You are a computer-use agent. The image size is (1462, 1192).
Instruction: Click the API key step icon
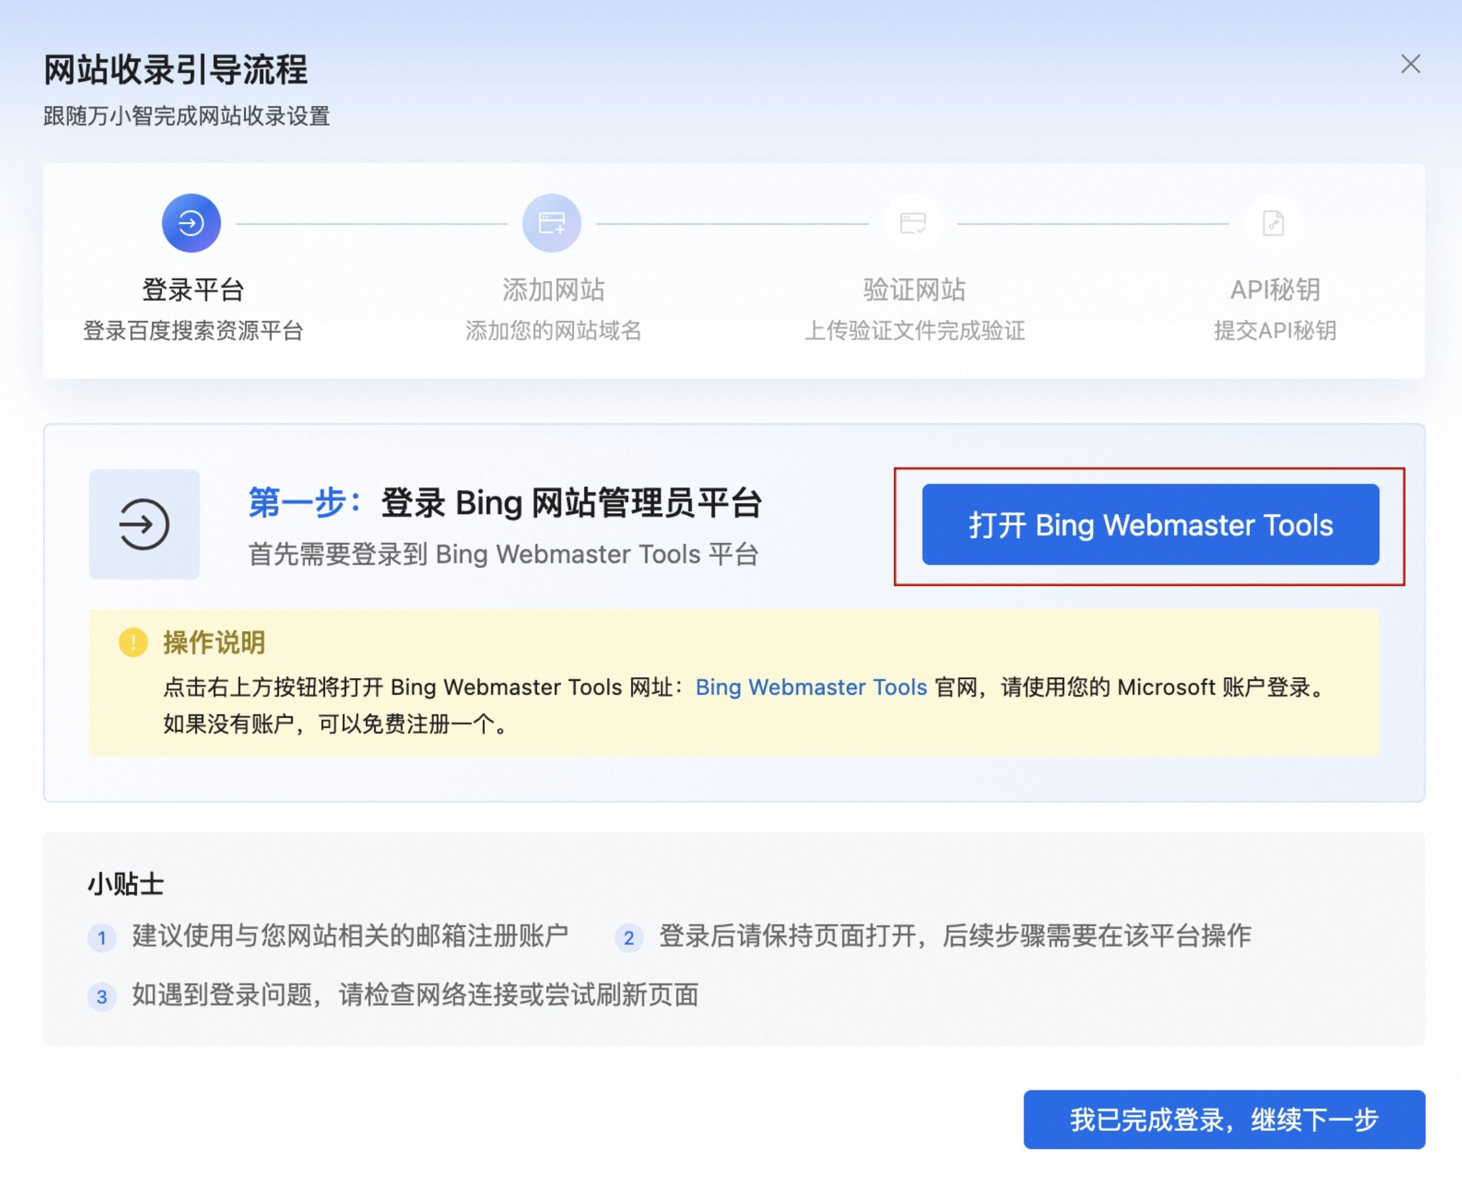[1274, 223]
